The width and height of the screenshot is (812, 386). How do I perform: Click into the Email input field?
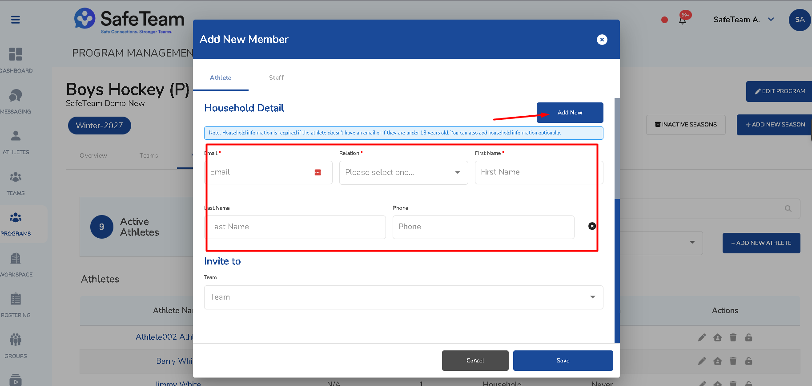(x=268, y=173)
